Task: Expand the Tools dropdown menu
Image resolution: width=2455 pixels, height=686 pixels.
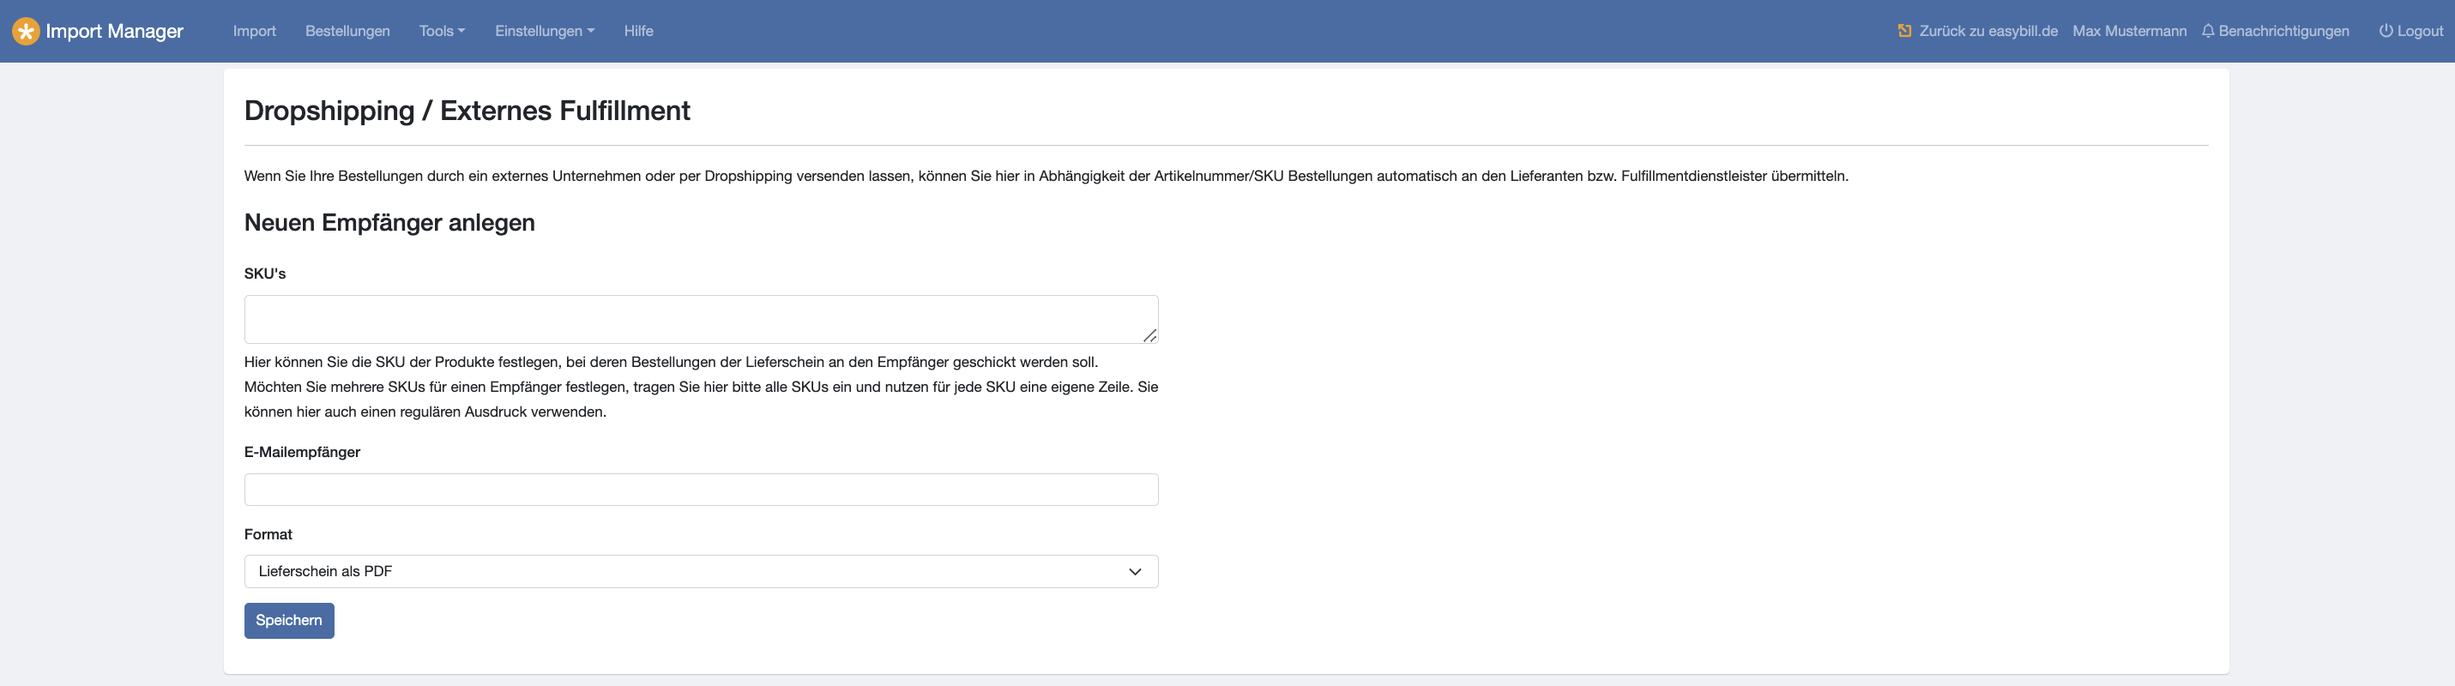Action: pos(441,32)
